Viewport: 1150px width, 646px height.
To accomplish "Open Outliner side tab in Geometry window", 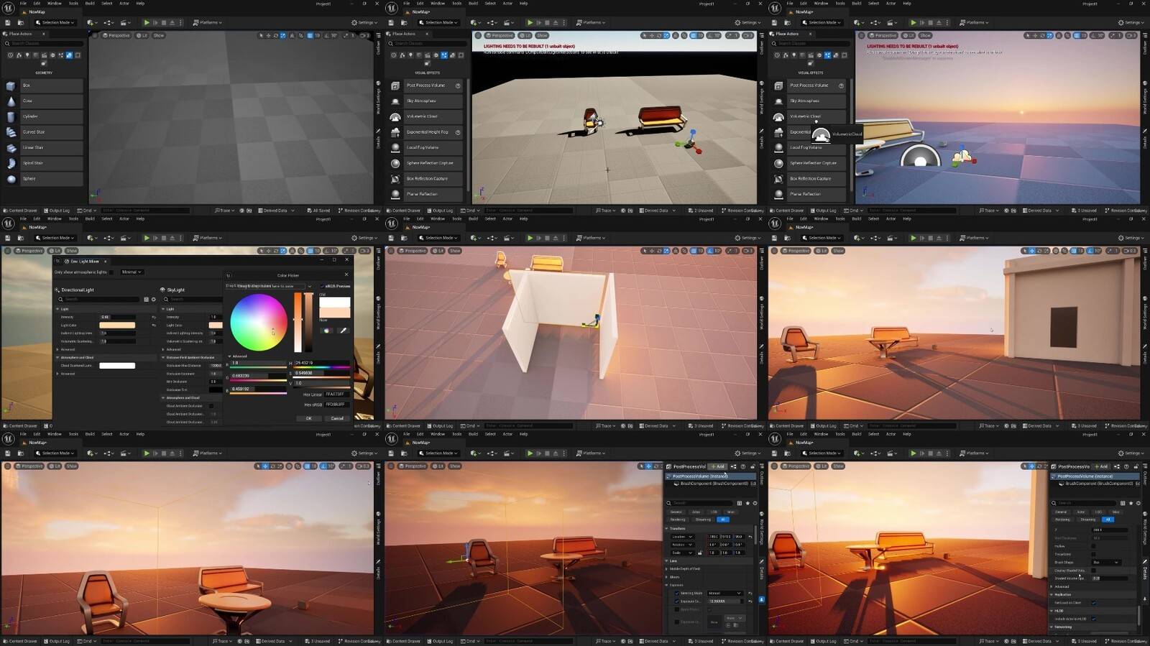I will click(x=379, y=47).
